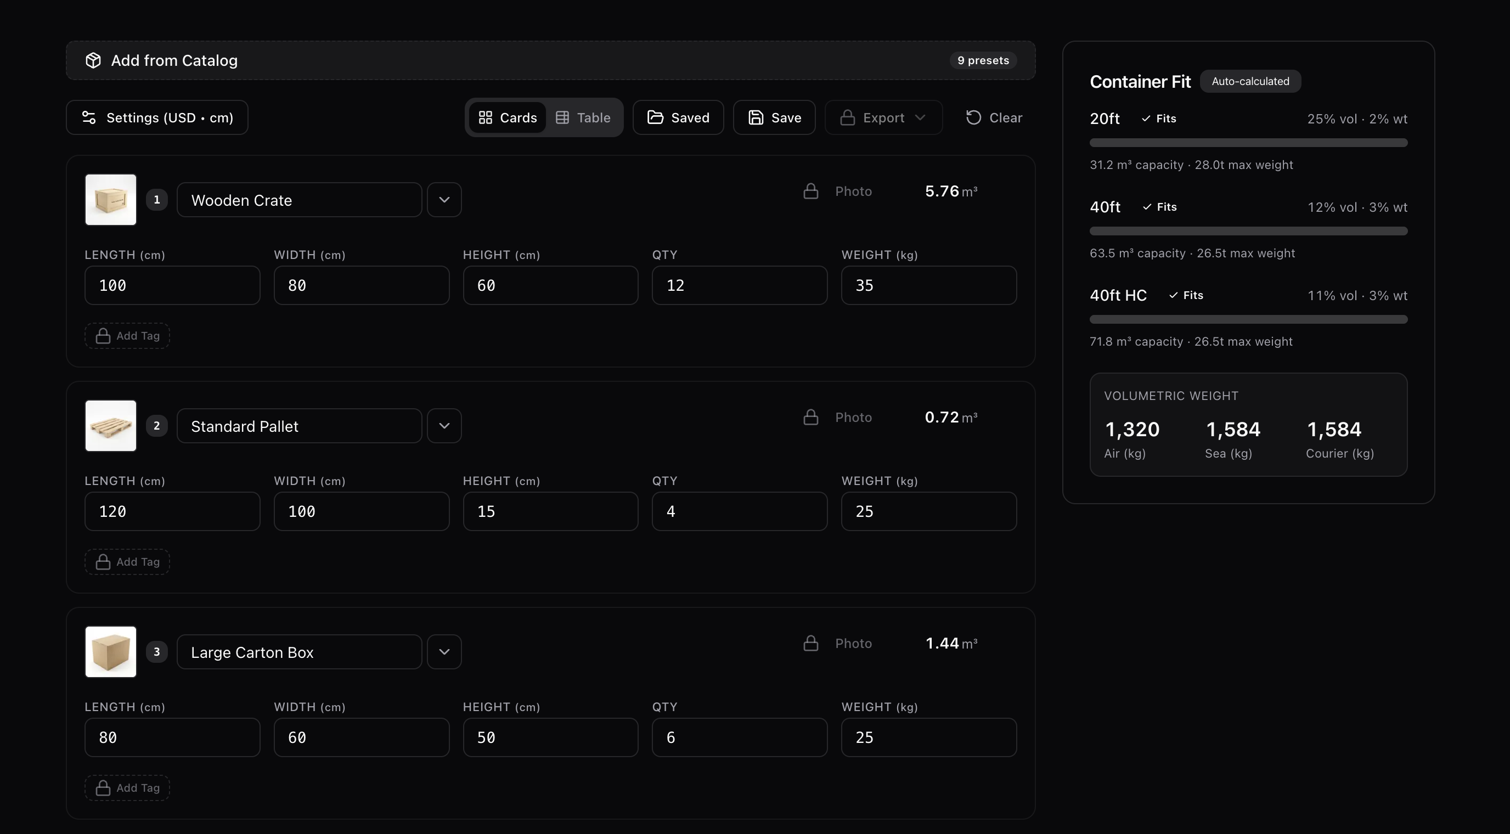Click the 9 presets badge

[x=983, y=60]
